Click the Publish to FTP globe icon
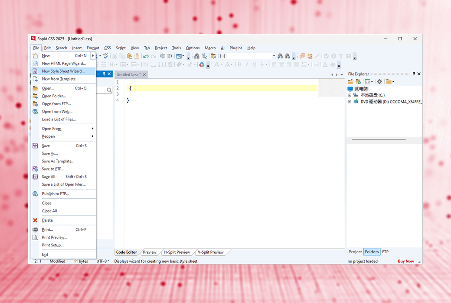The image size is (451, 303). point(35,194)
